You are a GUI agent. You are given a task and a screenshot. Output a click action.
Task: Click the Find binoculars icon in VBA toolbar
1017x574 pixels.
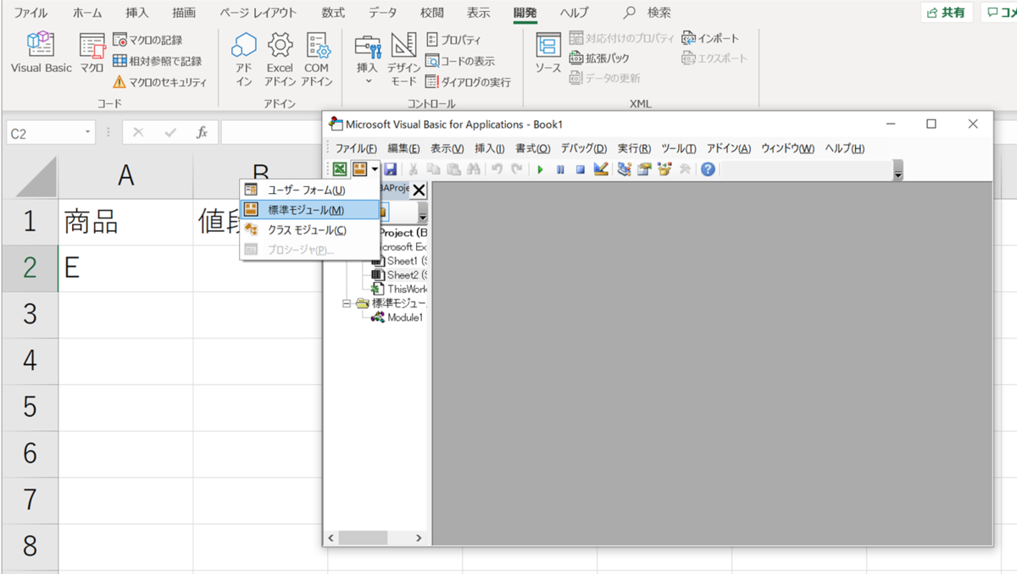473,169
